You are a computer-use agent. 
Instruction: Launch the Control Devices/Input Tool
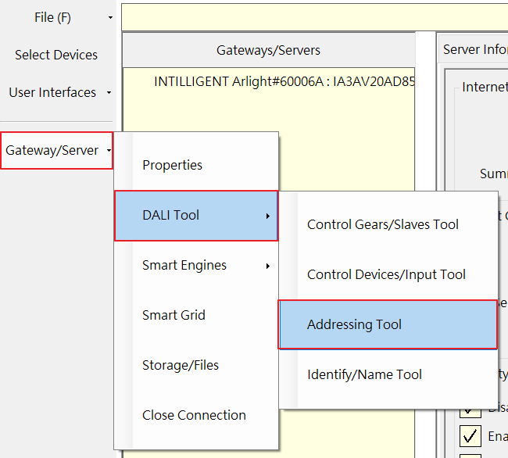point(386,274)
